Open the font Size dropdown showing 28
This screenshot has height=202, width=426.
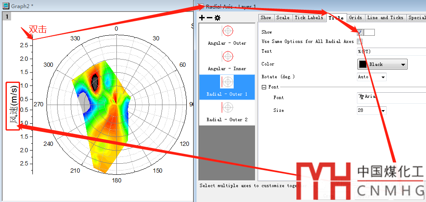click(x=371, y=111)
